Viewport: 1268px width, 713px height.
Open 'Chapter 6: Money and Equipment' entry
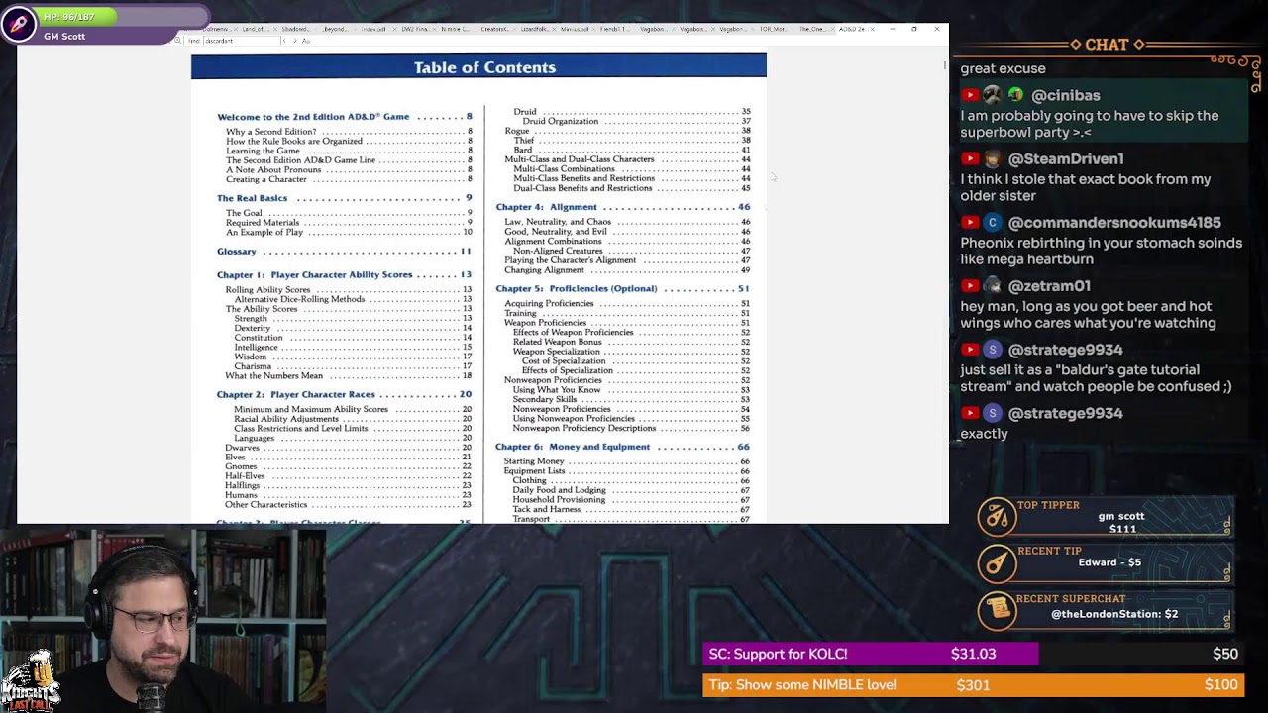[622, 447]
